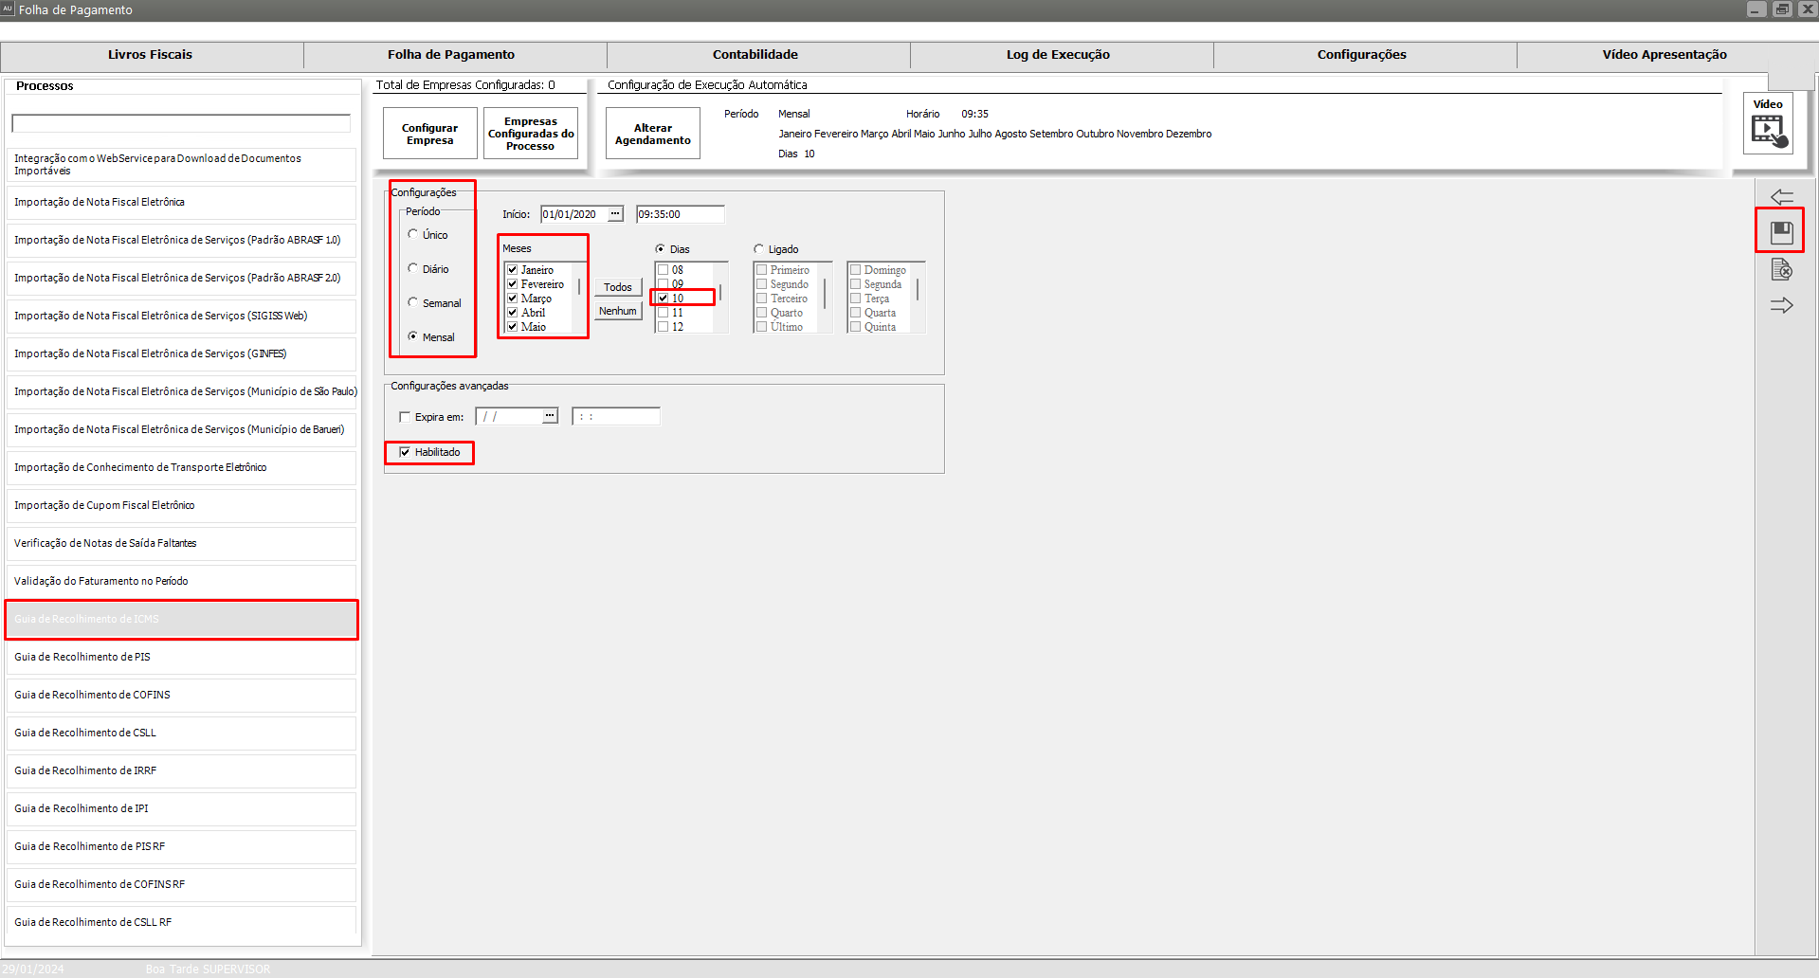Click the Processos search input field
This screenshot has width=1819, height=978.
(181, 123)
